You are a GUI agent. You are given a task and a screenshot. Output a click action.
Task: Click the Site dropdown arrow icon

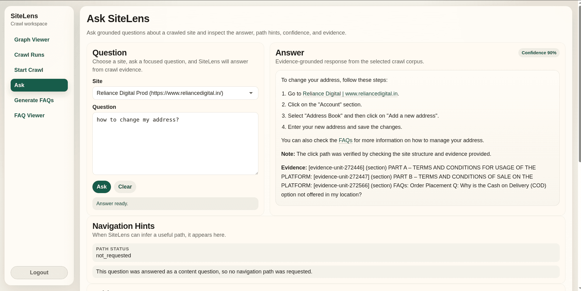[x=251, y=93]
